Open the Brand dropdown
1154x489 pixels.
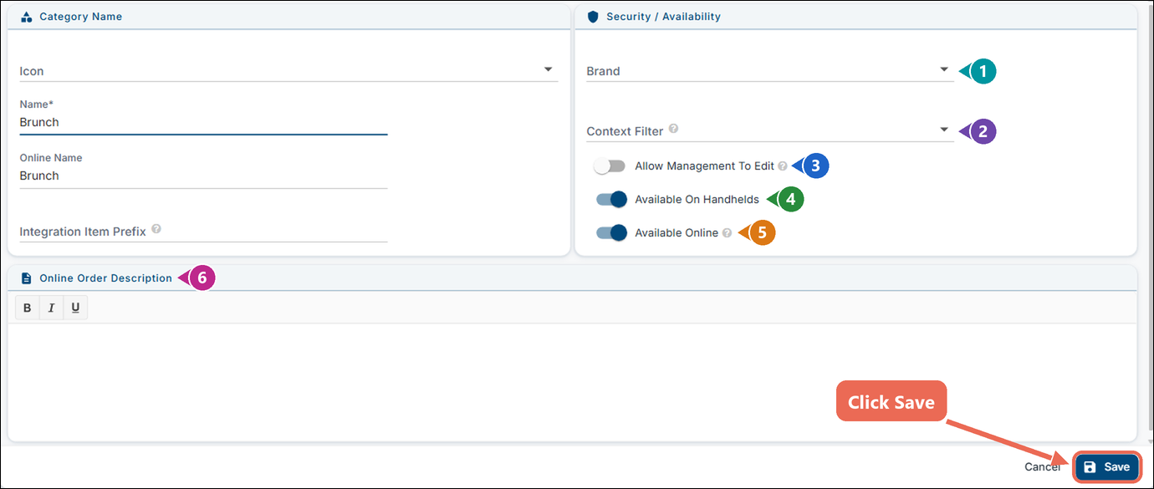pos(769,71)
